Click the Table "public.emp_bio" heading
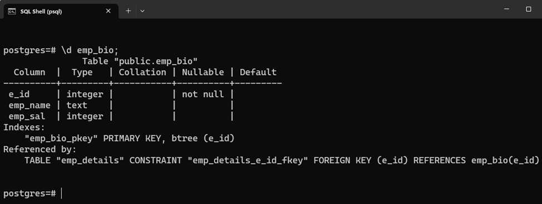 [x=140, y=62]
